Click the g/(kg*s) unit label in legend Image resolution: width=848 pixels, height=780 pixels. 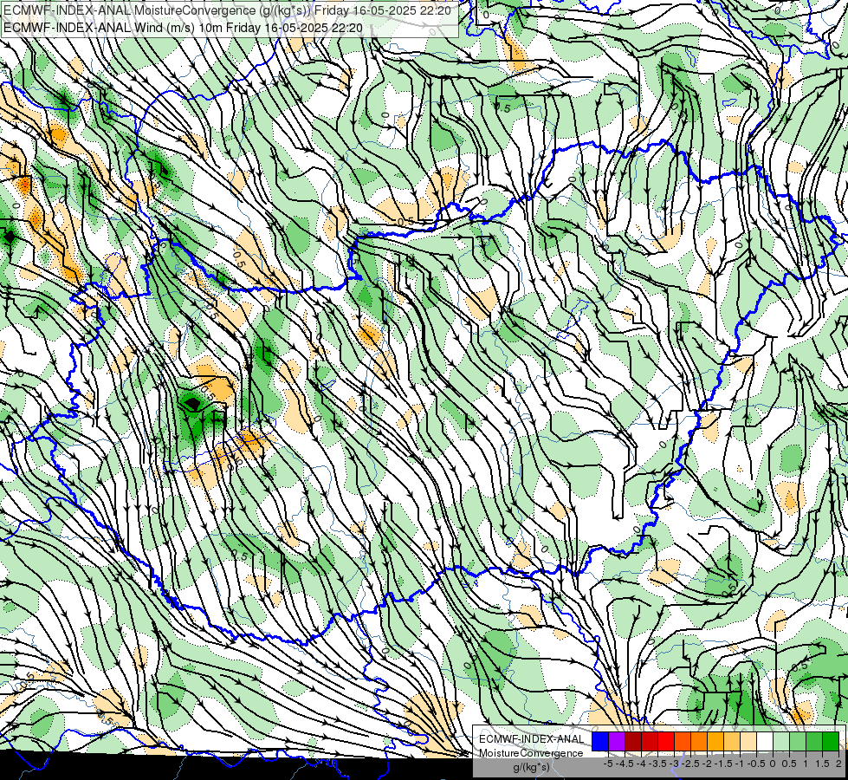pos(531,767)
